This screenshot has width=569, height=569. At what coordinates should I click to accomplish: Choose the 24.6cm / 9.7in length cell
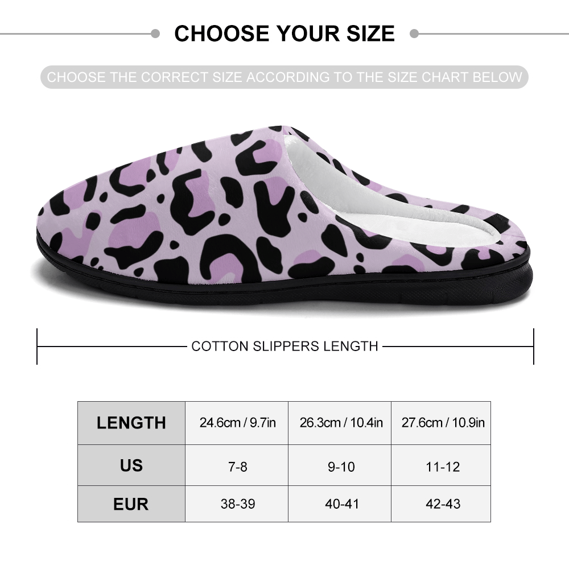coord(237,423)
